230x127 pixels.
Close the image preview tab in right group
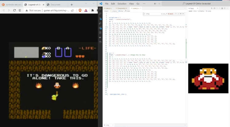click(x=197, y=8)
